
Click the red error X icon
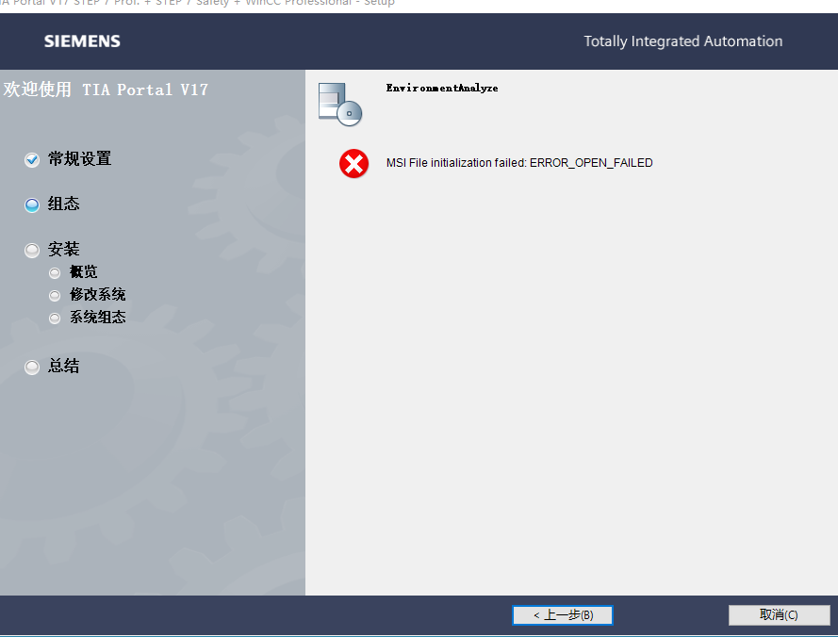[353, 164]
